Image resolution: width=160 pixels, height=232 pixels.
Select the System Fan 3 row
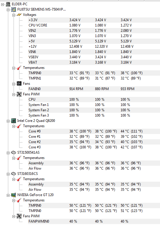click(94, 115)
